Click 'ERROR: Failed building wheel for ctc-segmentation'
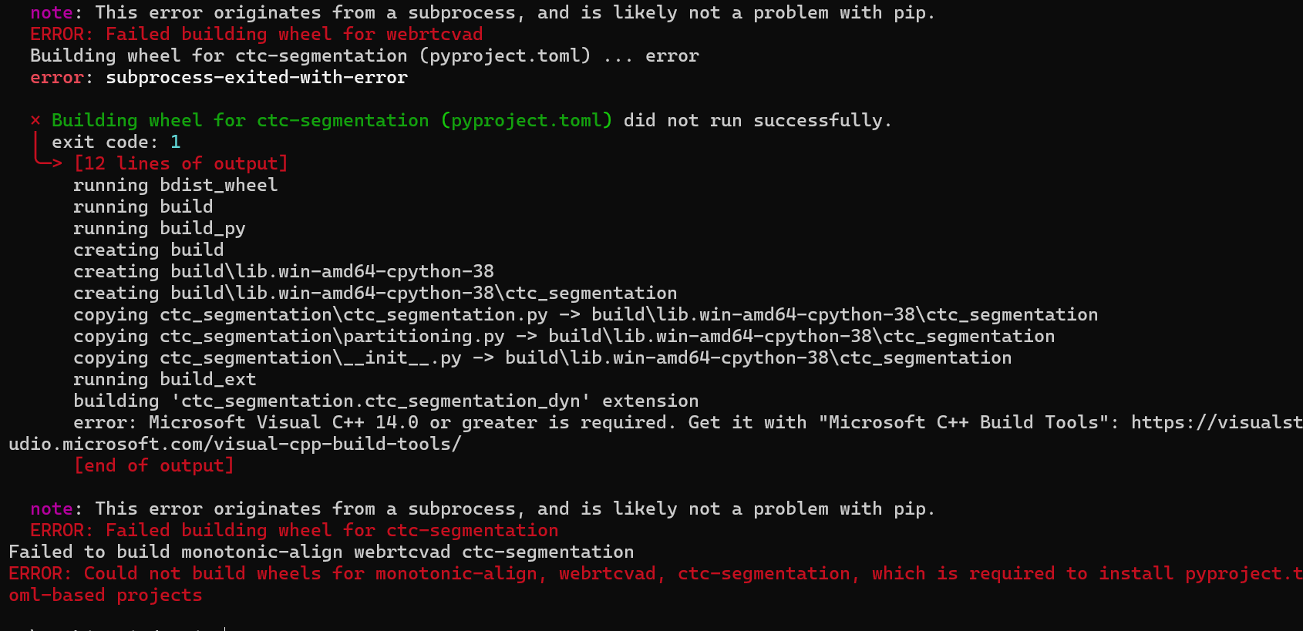This screenshot has height=631, width=1303. point(295,530)
